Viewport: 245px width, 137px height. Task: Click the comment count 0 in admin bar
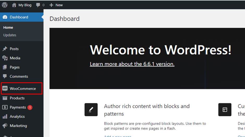click(44, 5)
